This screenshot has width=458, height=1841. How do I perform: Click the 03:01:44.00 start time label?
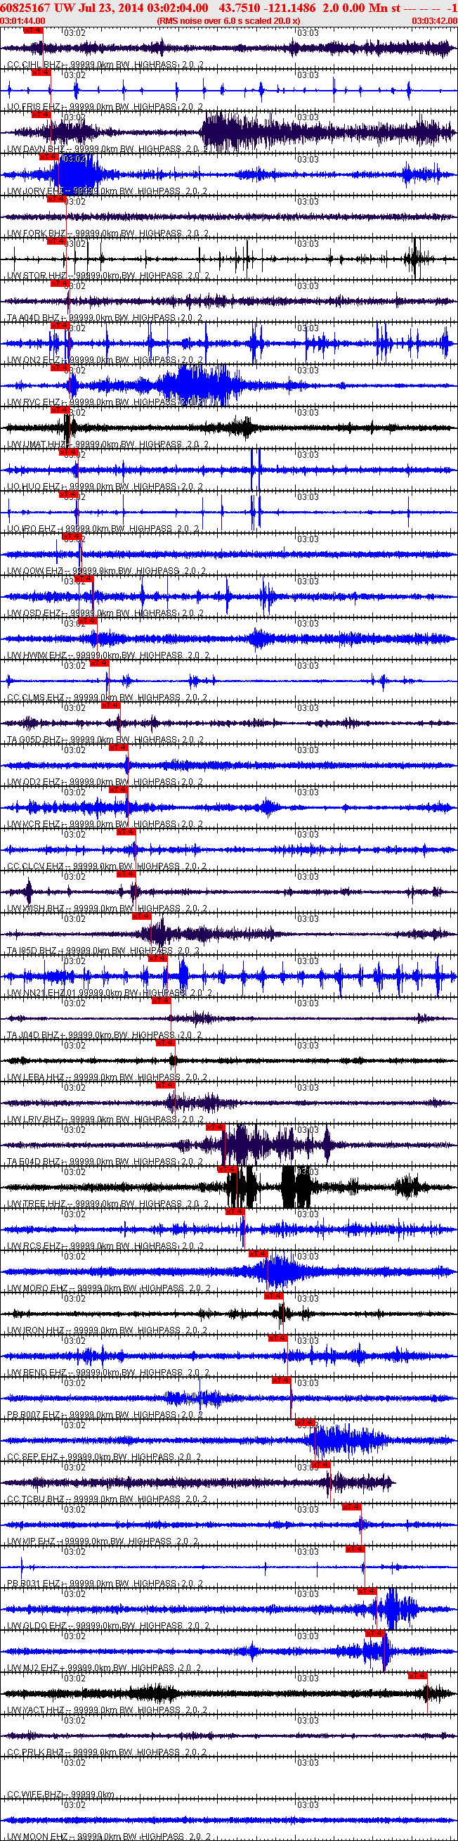(x=22, y=20)
